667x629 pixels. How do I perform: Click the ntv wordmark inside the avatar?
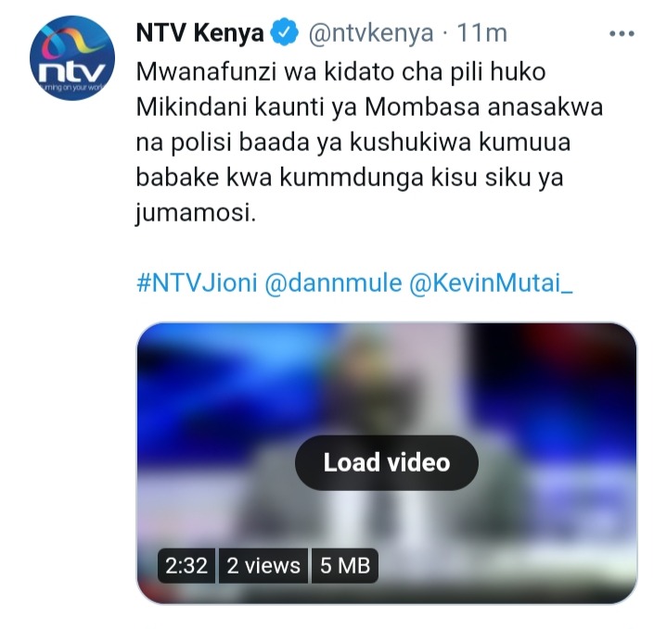(71, 71)
